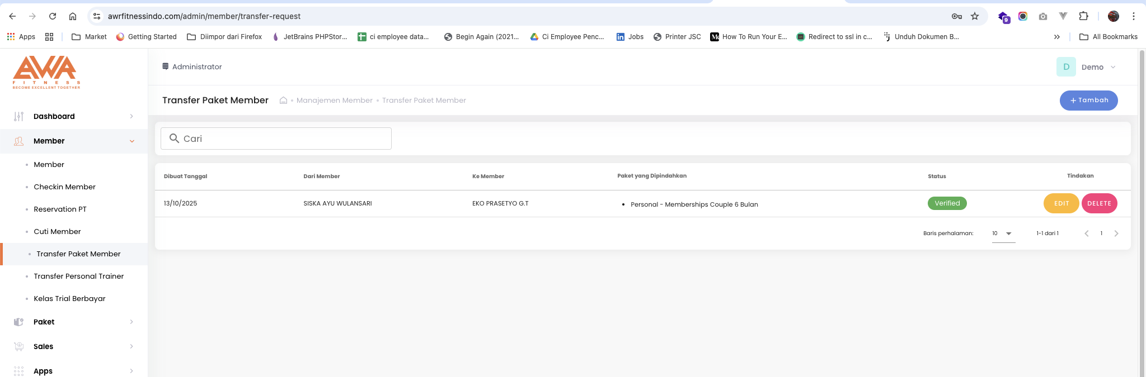The image size is (1146, 377).
Task: Expand the Apps sidebar menu
Action: 131,371
